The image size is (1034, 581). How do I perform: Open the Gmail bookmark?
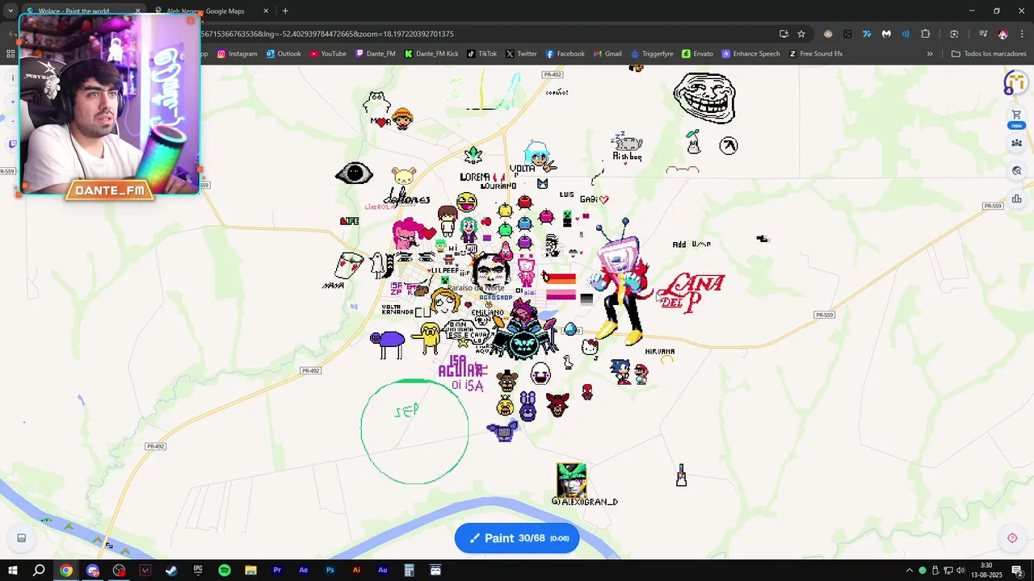[607, 54]
